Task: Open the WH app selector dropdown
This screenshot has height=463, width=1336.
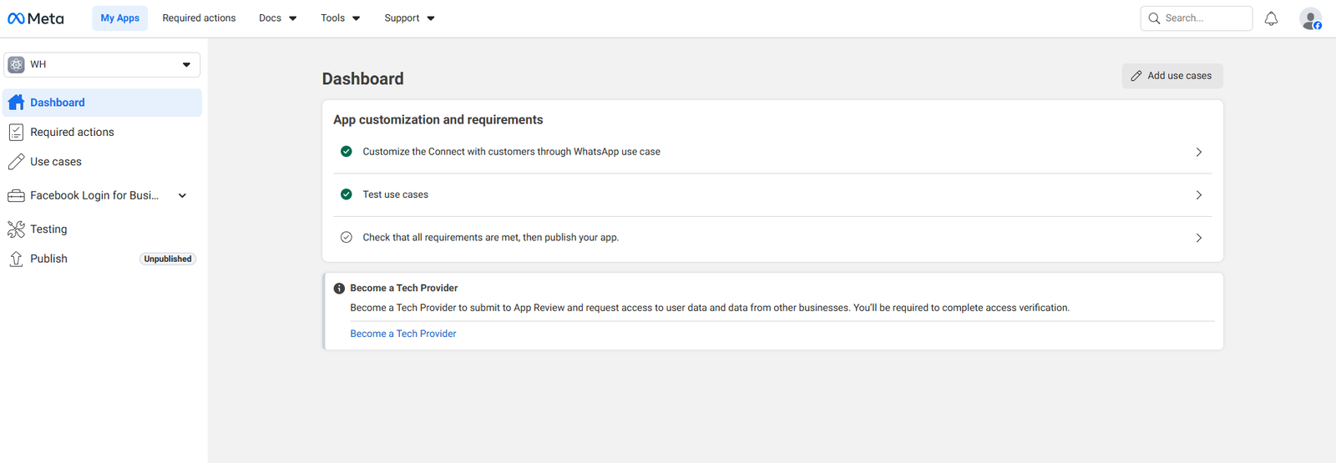Action: click(x=102, y=64)
